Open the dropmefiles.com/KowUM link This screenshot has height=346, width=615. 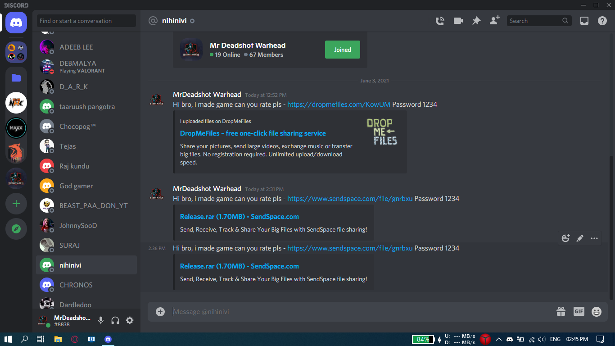(x=339, y=104)
